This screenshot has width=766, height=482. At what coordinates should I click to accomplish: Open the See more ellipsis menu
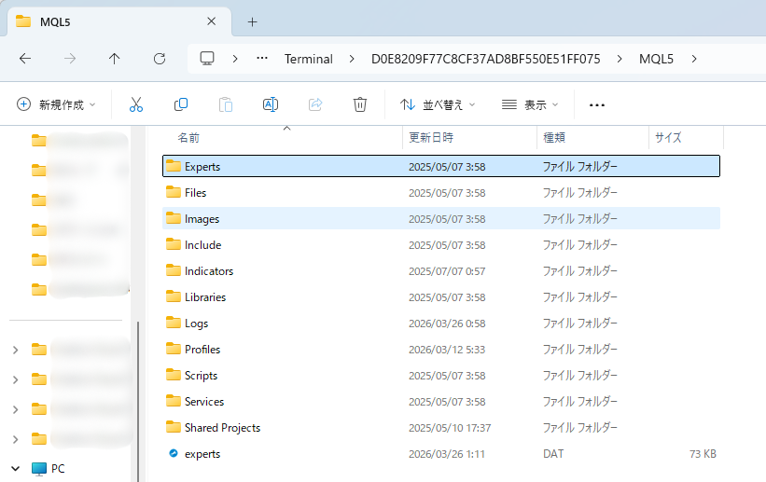tap(597, 104)
